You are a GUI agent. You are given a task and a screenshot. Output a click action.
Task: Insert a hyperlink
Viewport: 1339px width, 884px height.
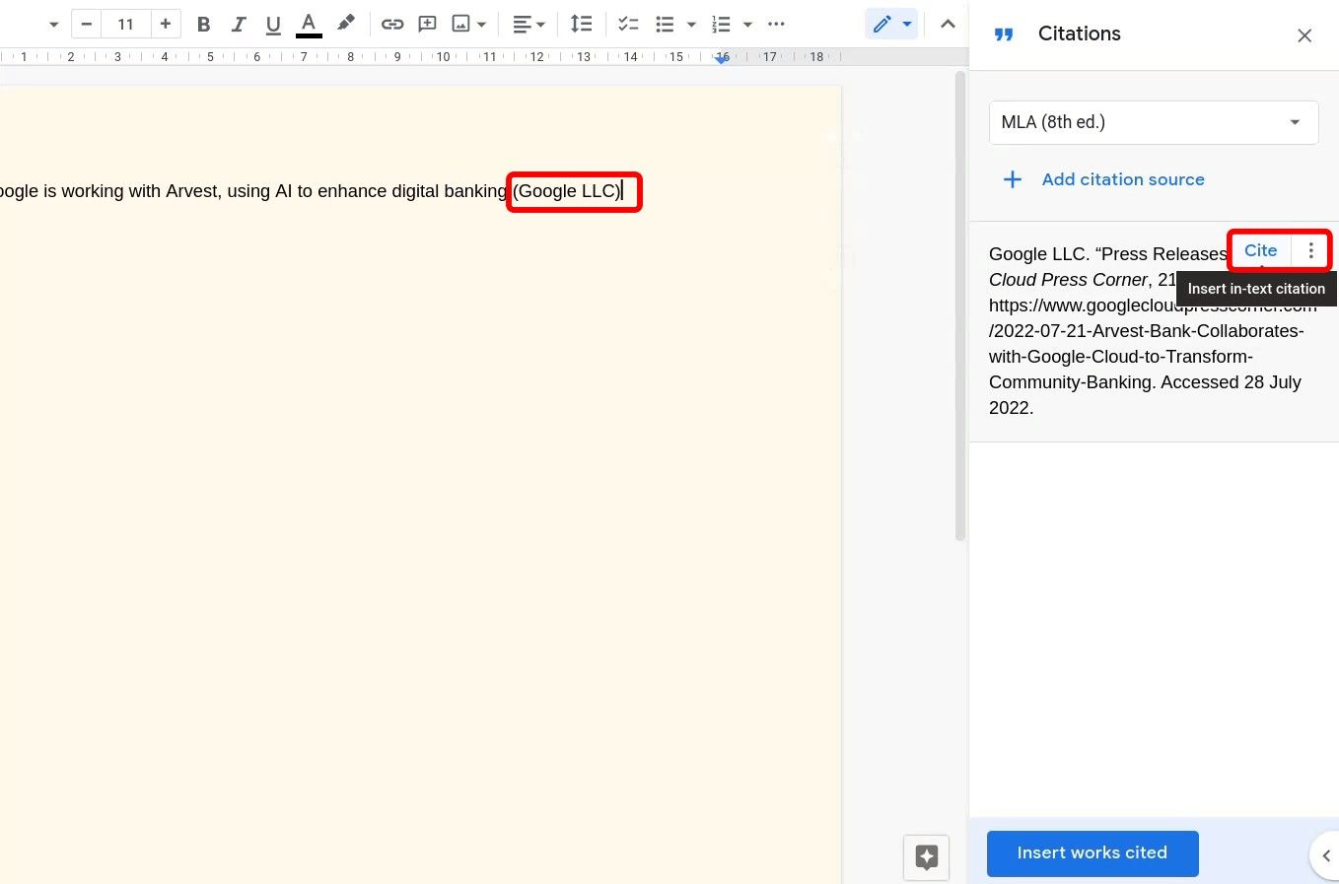[392, 24]
